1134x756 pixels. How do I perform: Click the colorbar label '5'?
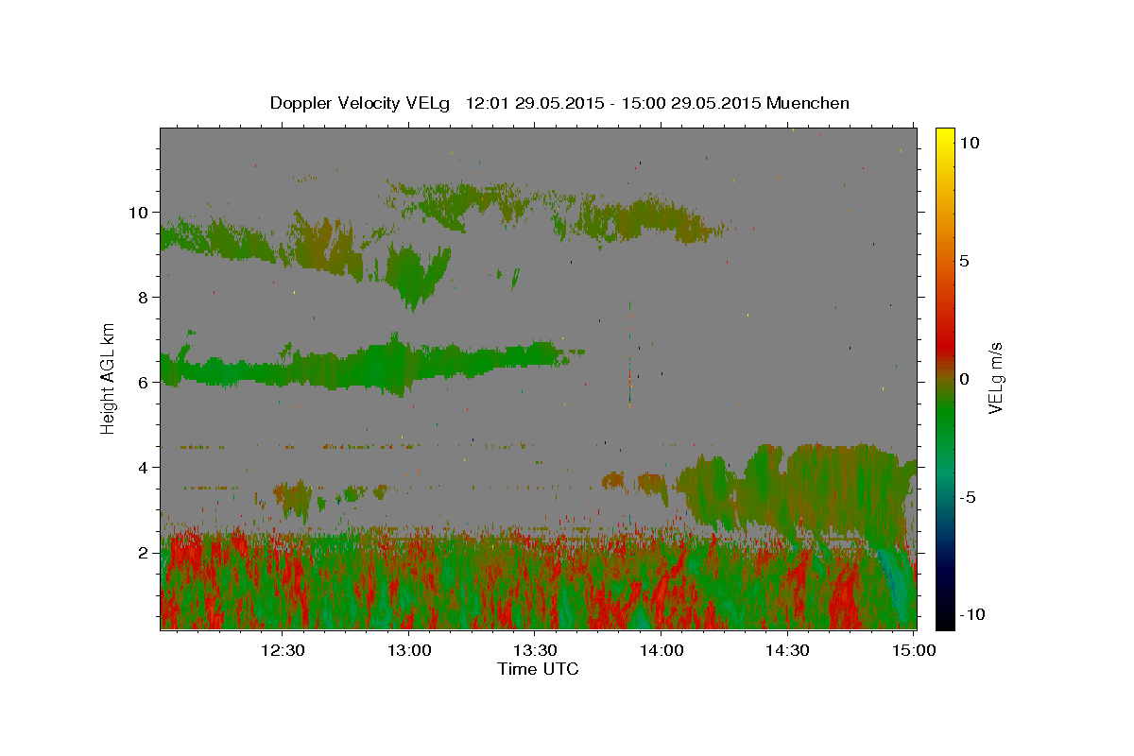coord(964,260)
